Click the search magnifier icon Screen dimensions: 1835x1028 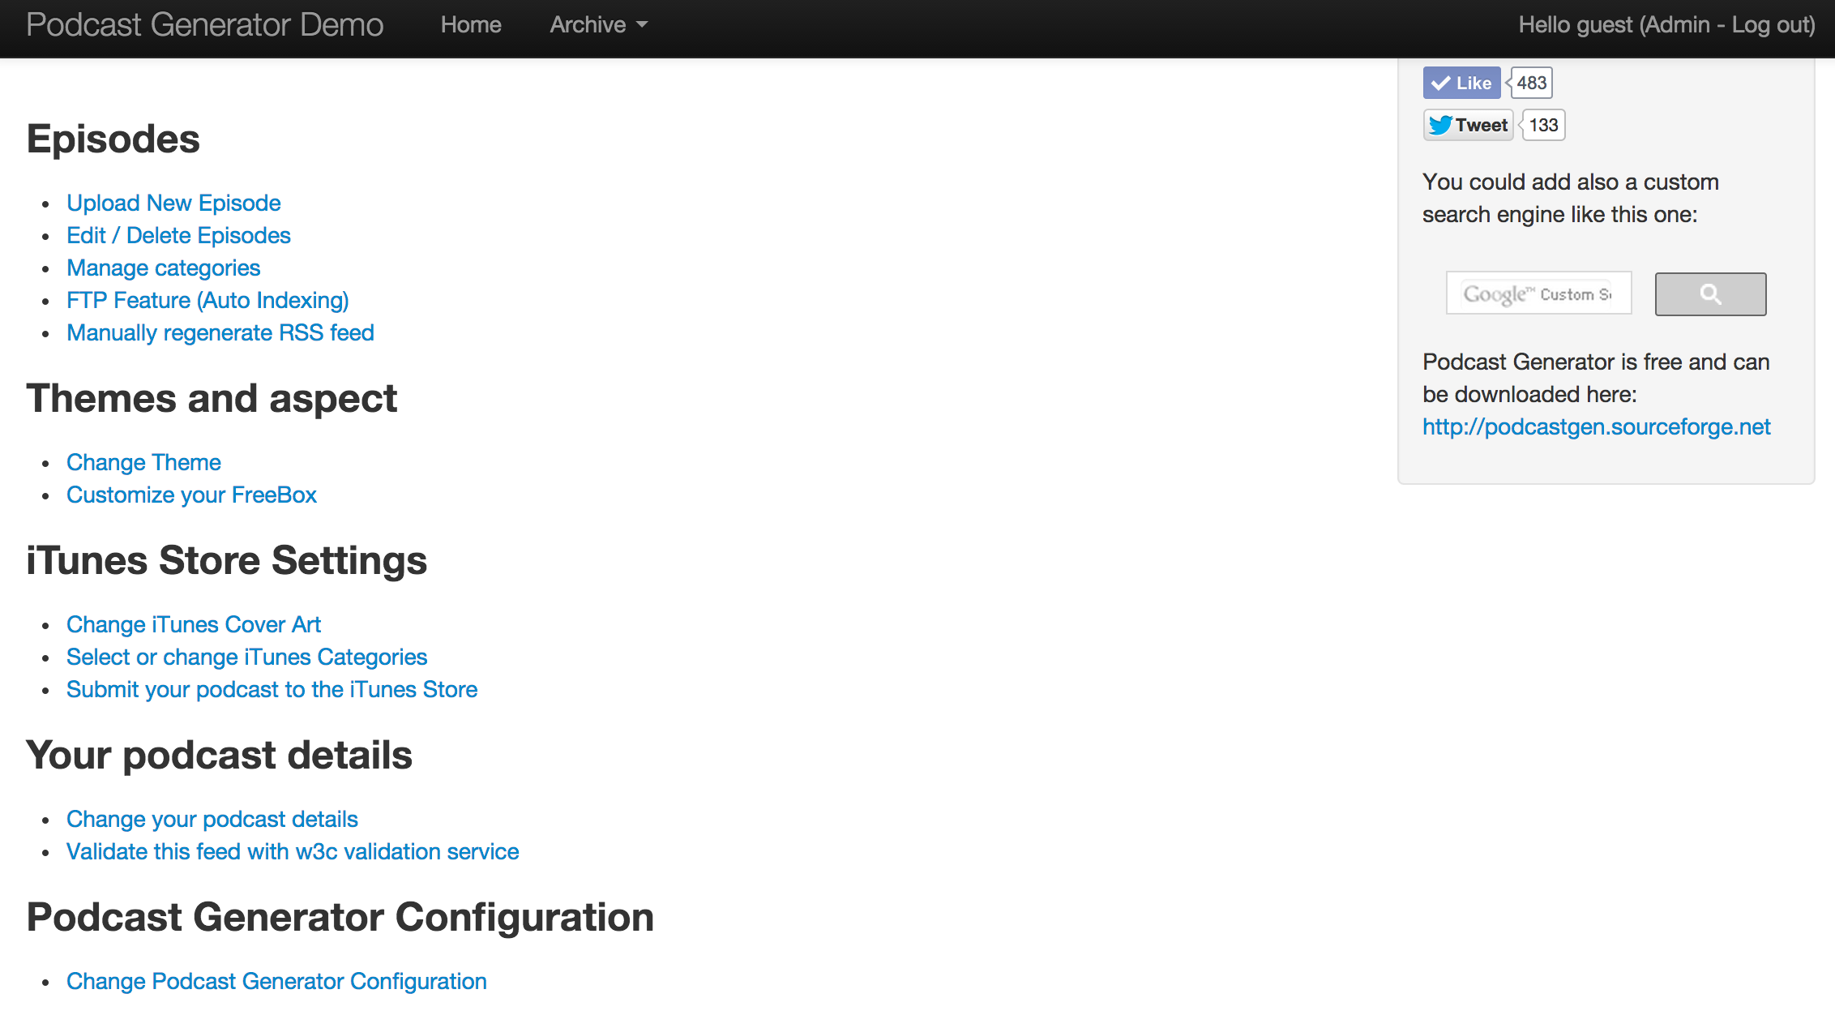(1710, 293)
